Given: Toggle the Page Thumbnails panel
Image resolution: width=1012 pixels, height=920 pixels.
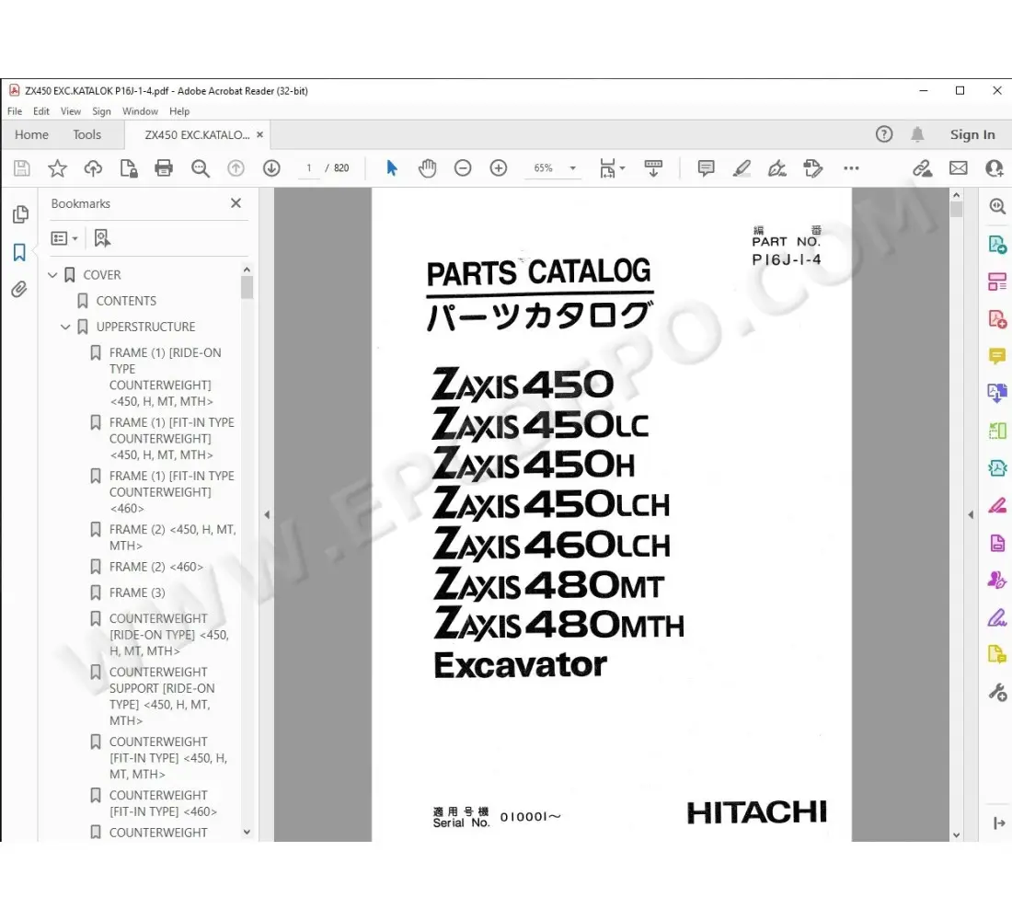Looking at the screenshot, I should click(20, 213).
